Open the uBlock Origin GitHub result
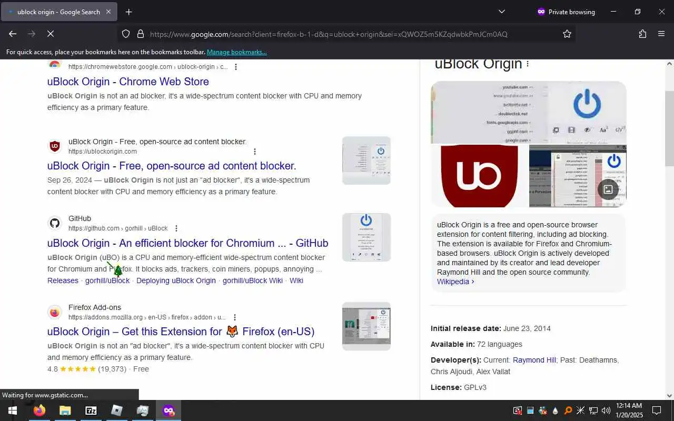674x421 pixels. pyautogui.click(x=187, y=243)
